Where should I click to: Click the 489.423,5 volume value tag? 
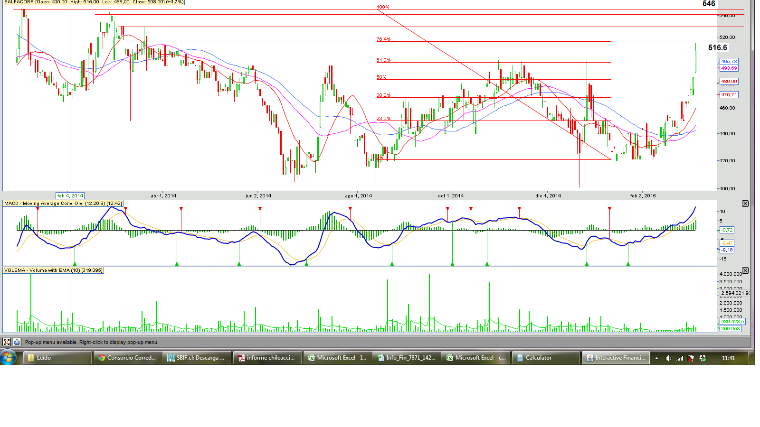tap(732, 322)
